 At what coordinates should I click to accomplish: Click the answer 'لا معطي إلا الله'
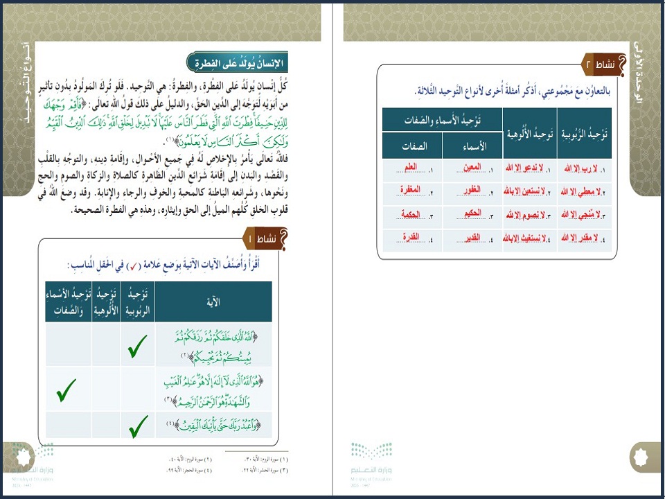(x=580, y=192)
